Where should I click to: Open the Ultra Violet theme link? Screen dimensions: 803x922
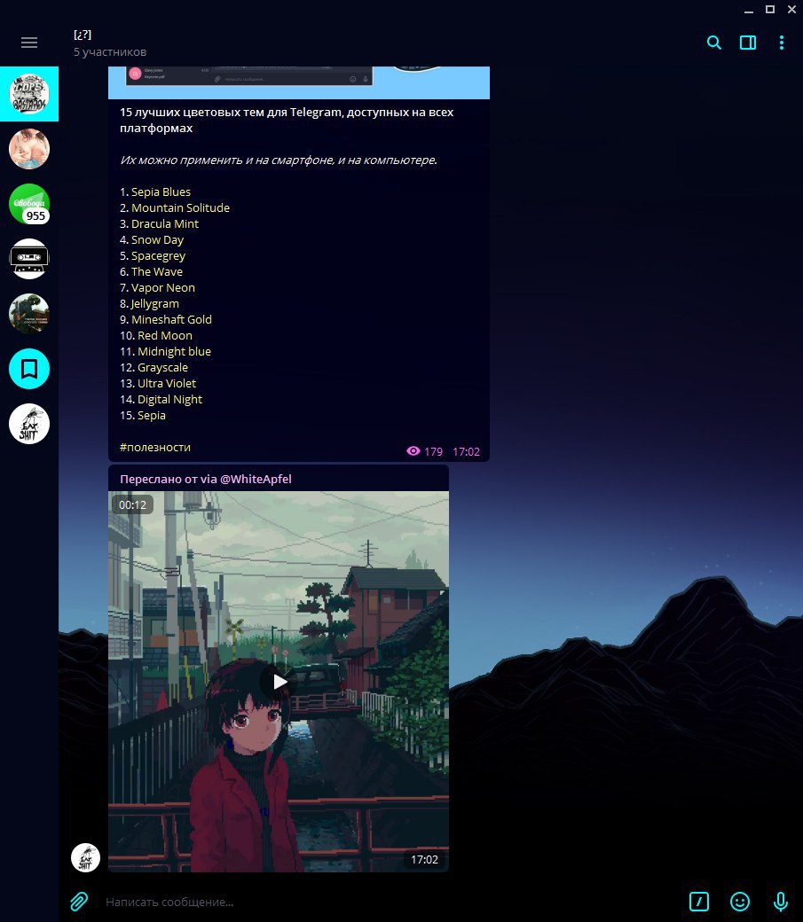pos(167,383)
